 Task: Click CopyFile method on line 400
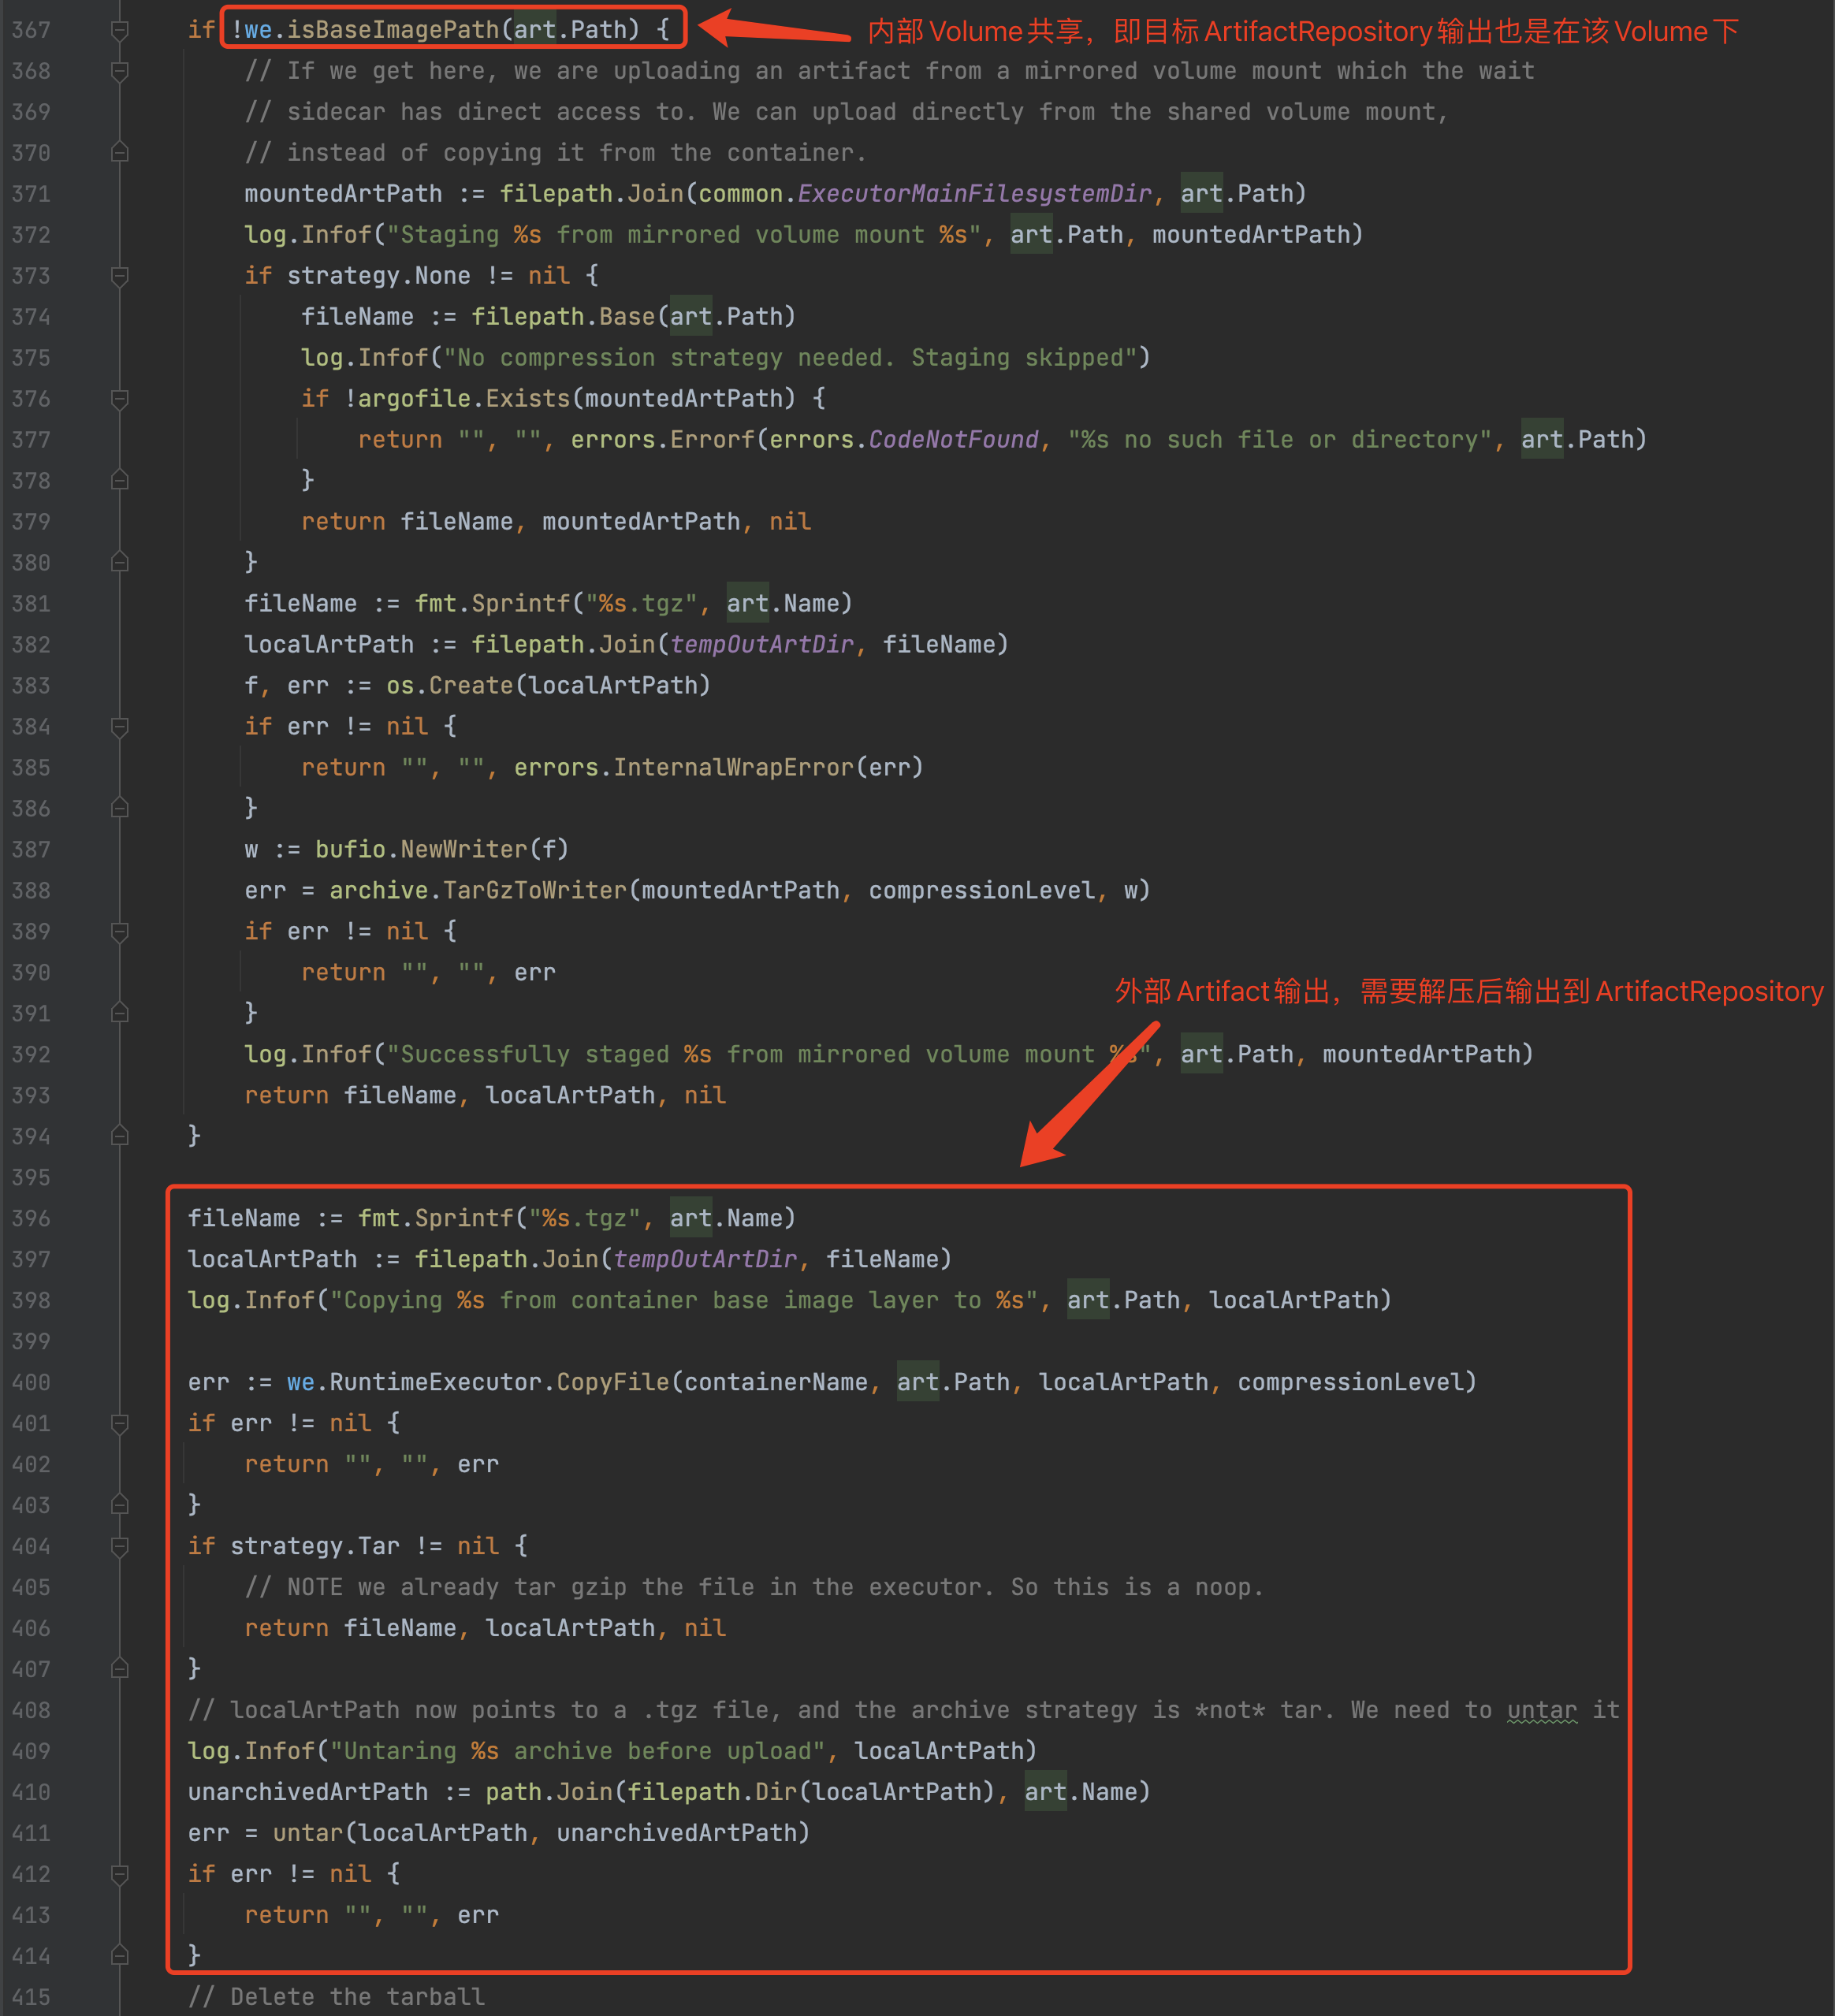point(612,1382)
